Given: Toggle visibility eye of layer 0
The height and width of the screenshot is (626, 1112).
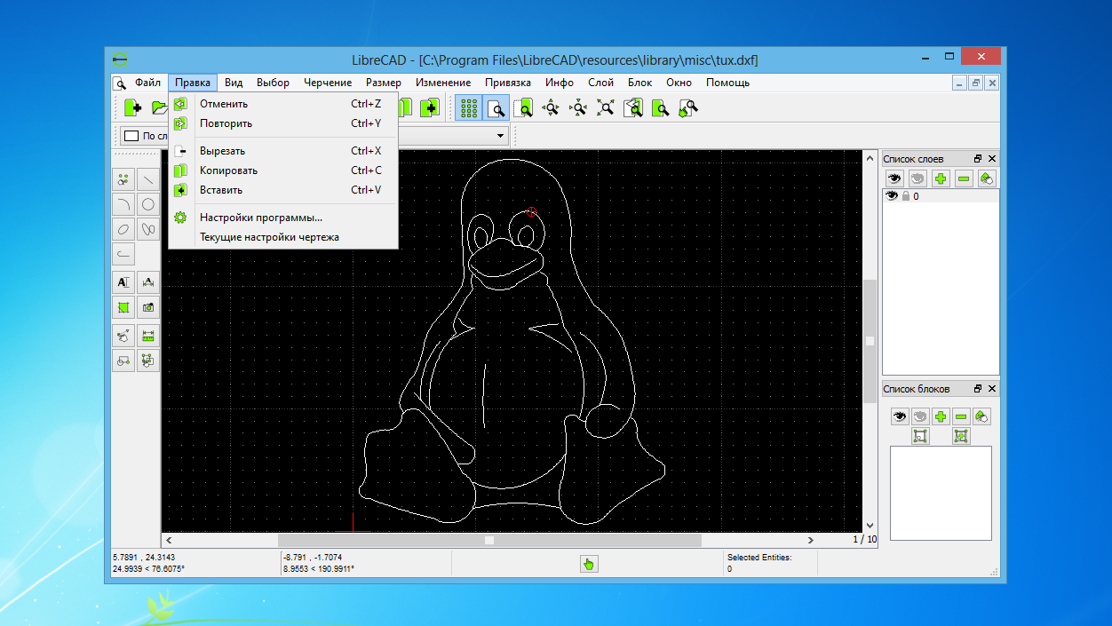Looking at the screenshot, I should [x=892, y=196].
